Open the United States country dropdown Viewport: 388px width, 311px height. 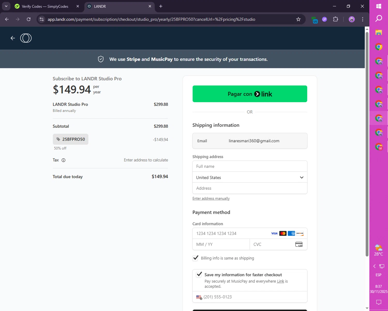pyautogui.click(x=250, y=178)
